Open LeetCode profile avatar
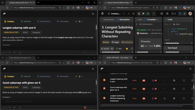Image resolution: width=195 pixels, height=110 pixels. pos(190,13)
